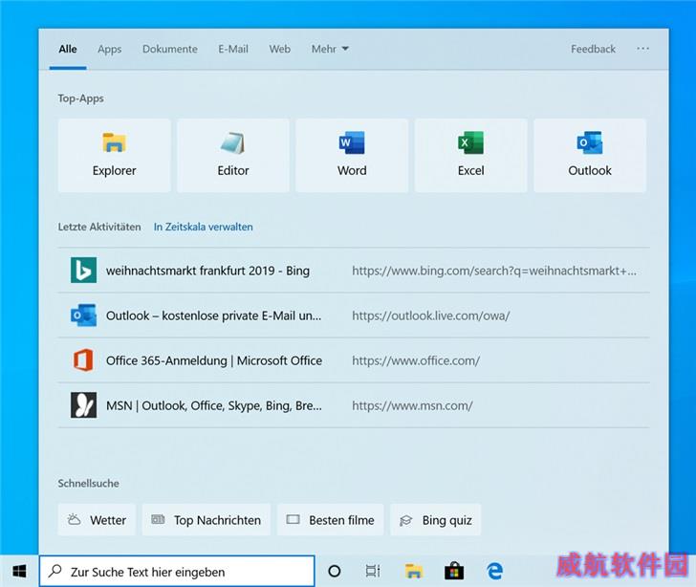The height and width of the screenshot is (587, 696).
Task: Launch the Editor app tile
Action: (x=233, y=156)
